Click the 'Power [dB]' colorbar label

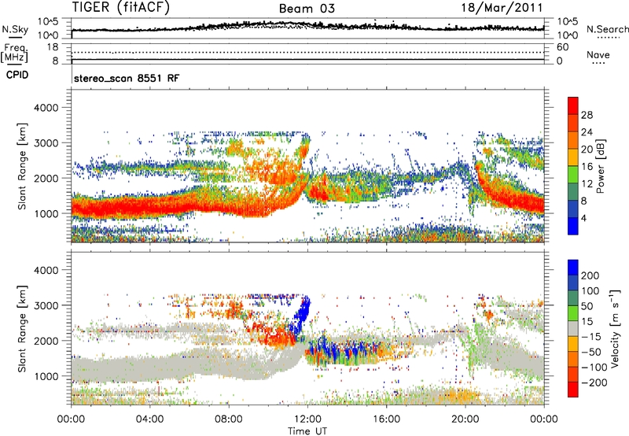[x=601, y=166]
